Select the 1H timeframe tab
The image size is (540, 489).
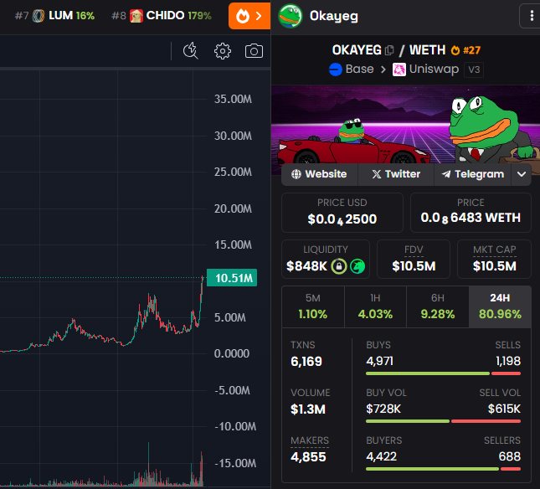[x=375, y=306]
